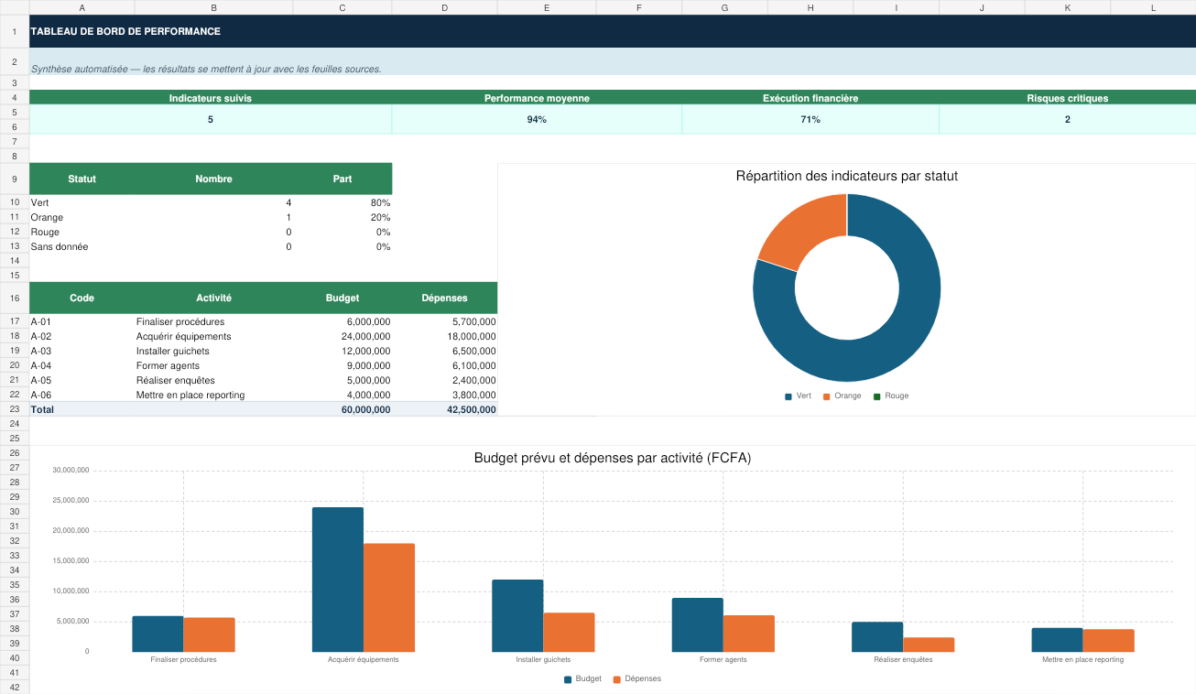Select the 'Nombre' table header

[x=213, y=179]
